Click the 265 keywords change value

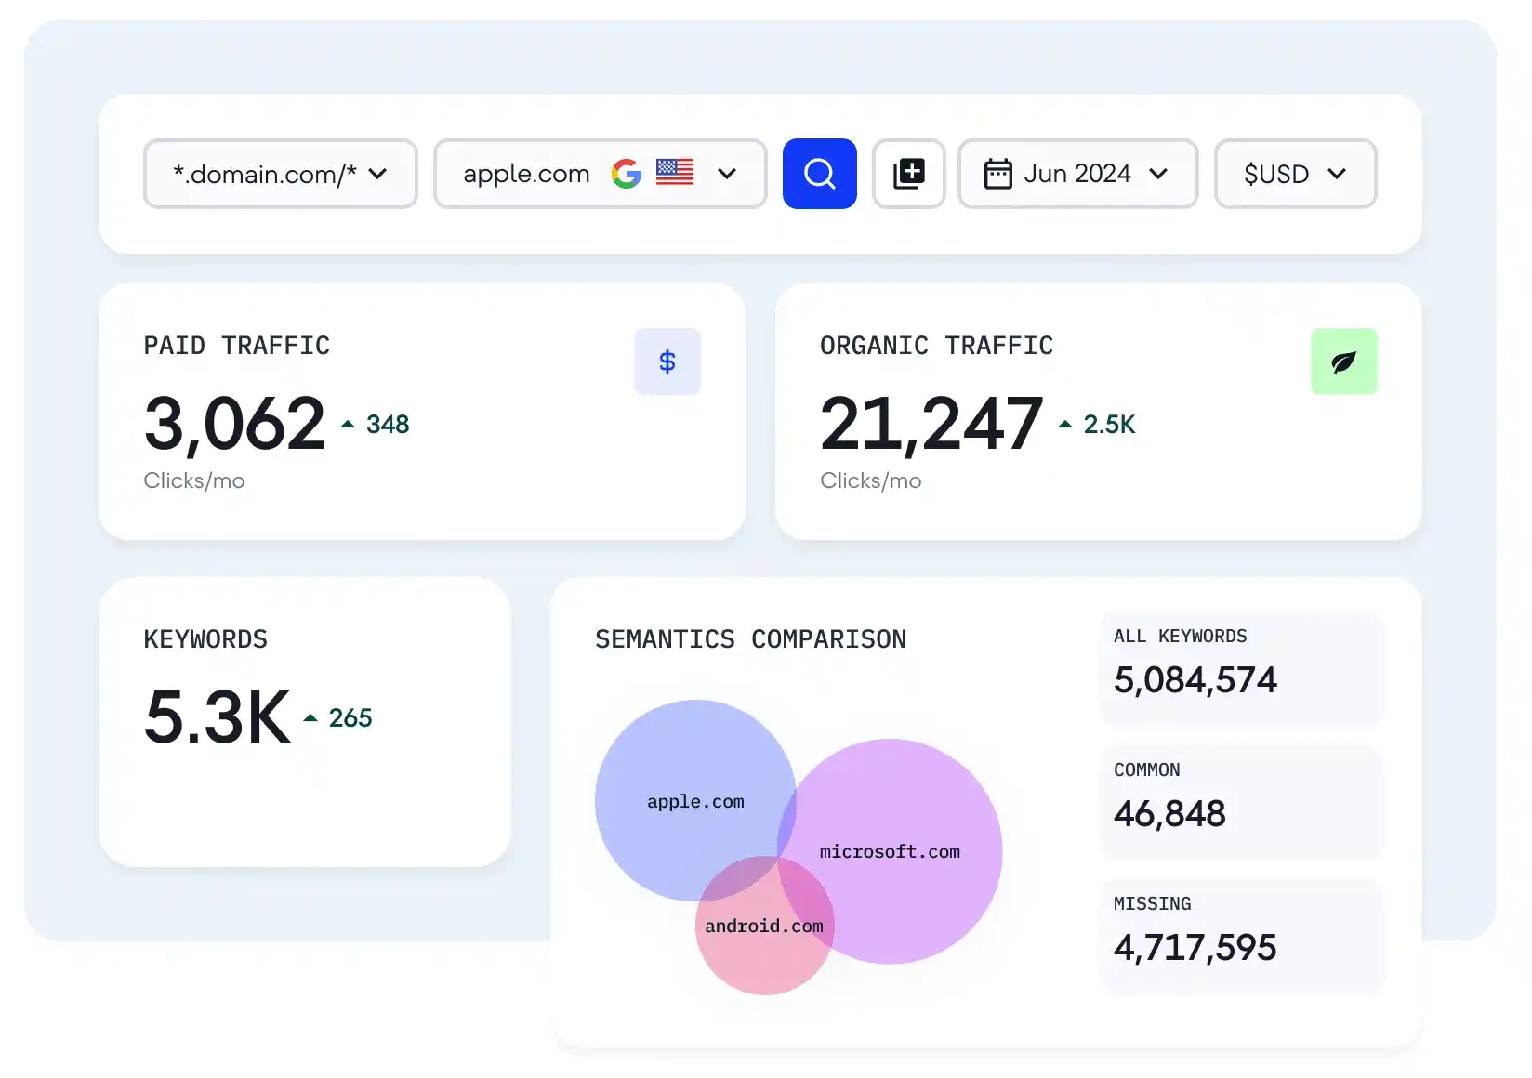tap(350, 718)
